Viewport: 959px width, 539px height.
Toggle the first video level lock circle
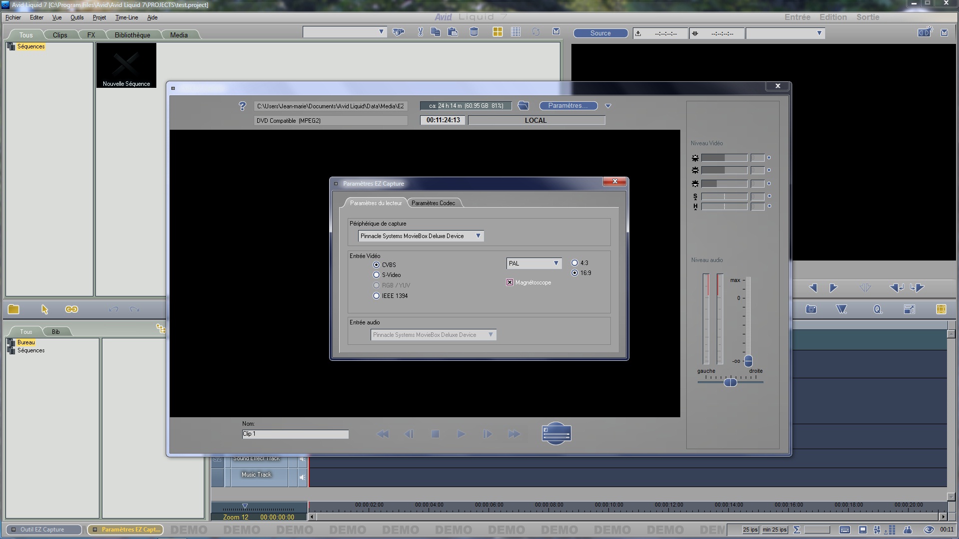tap(769, 158)
